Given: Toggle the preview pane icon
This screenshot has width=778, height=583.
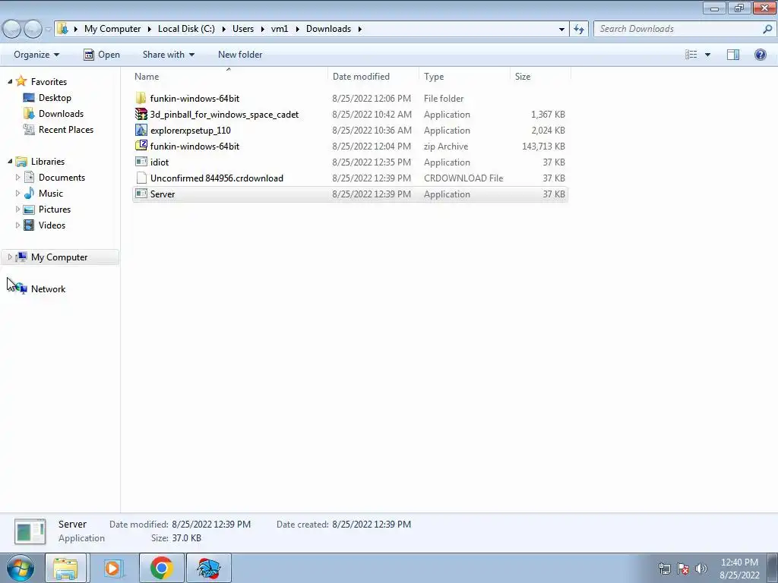Looking at the screenshot, I should click(x=733, y=55).
